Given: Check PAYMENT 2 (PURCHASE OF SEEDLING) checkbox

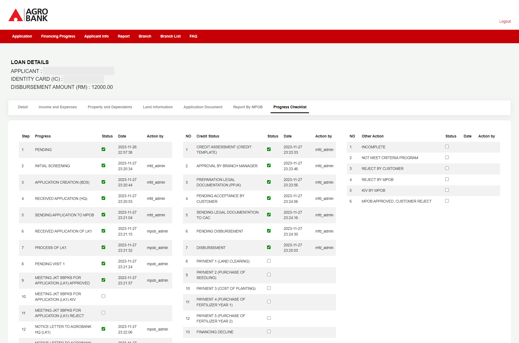Looking at the screenshot, I should coord(269,275).
